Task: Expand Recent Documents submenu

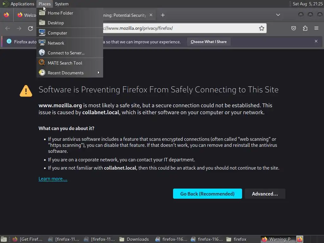Action: tap(70, 73)
